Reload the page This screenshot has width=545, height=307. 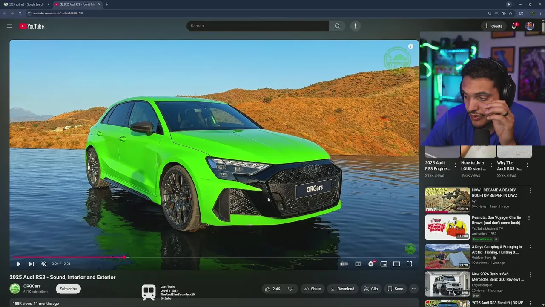pos(20,13)
